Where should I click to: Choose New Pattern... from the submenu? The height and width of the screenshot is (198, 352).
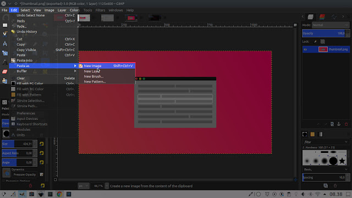107,81
